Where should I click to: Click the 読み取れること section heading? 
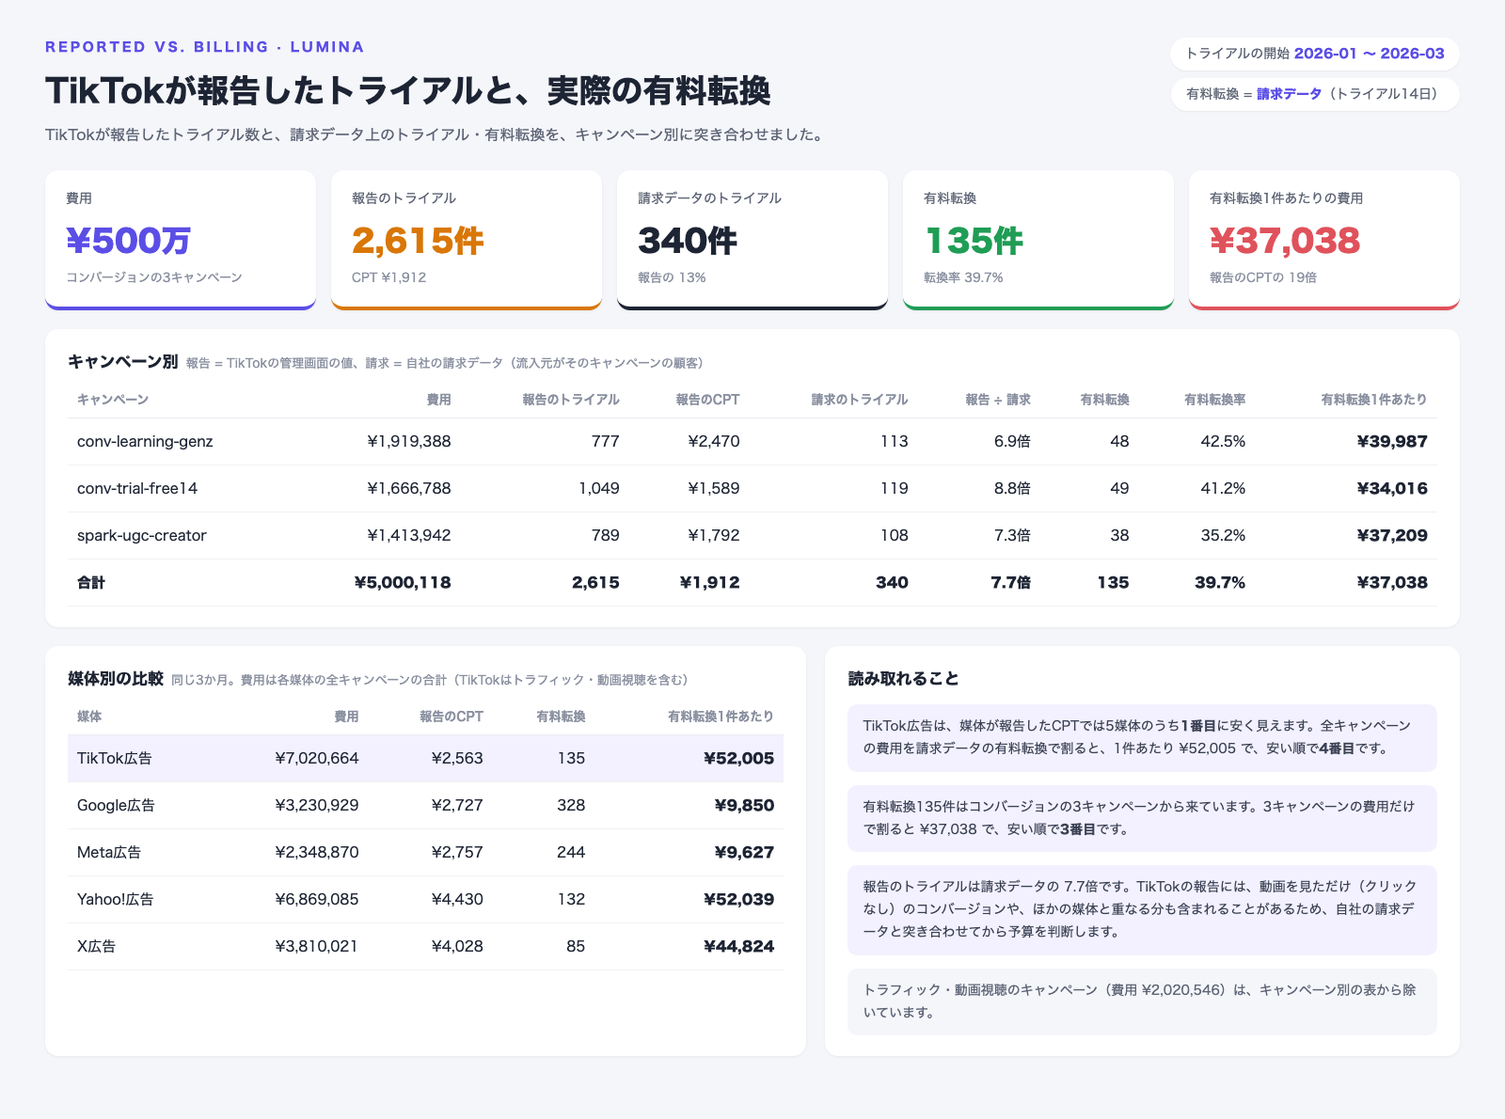pos(904,679)
